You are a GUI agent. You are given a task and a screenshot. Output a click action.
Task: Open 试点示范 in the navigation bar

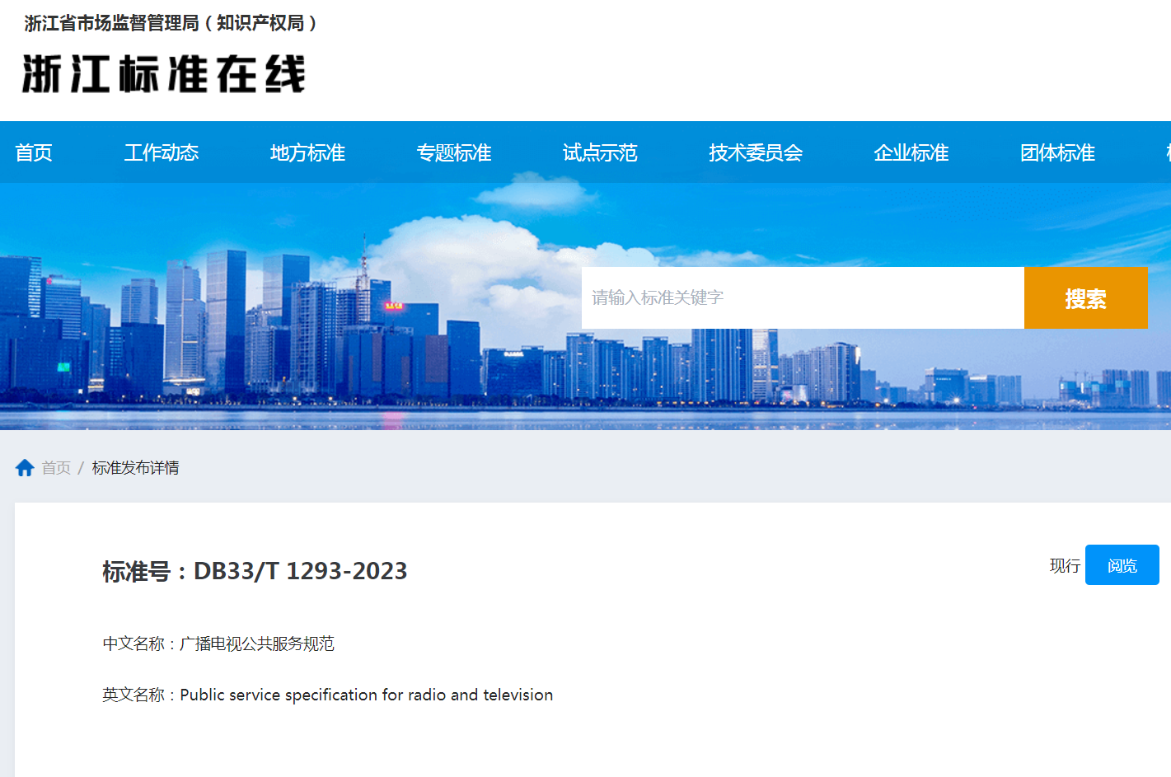pos(600,152)
